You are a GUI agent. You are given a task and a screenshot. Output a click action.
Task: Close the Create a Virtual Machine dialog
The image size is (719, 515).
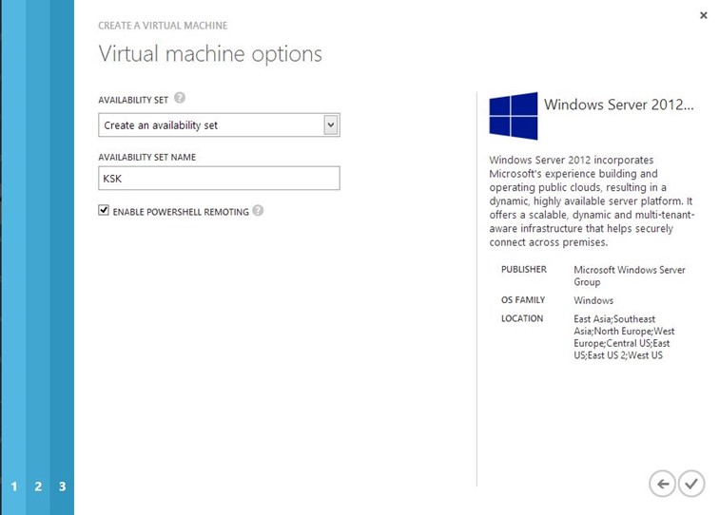coord(704,15)
